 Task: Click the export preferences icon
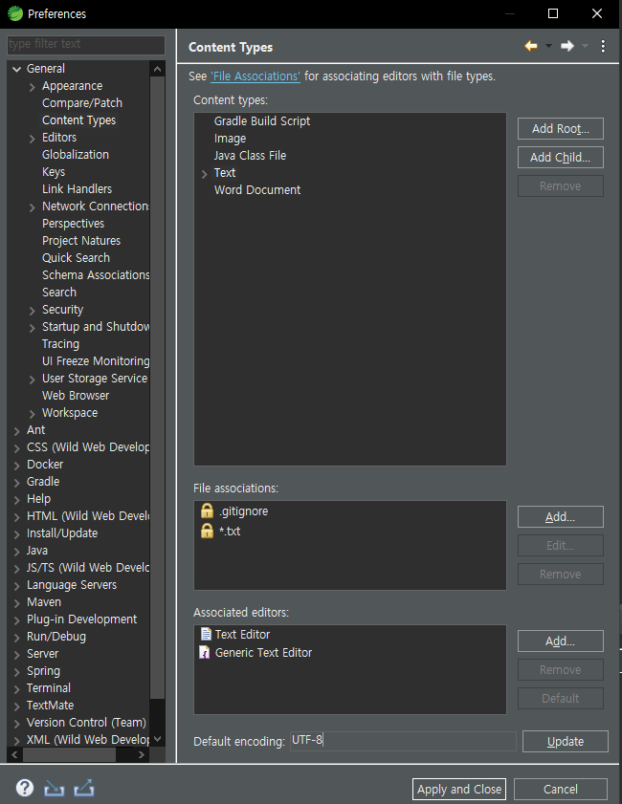pyautogui.click(x=84, y=788)
